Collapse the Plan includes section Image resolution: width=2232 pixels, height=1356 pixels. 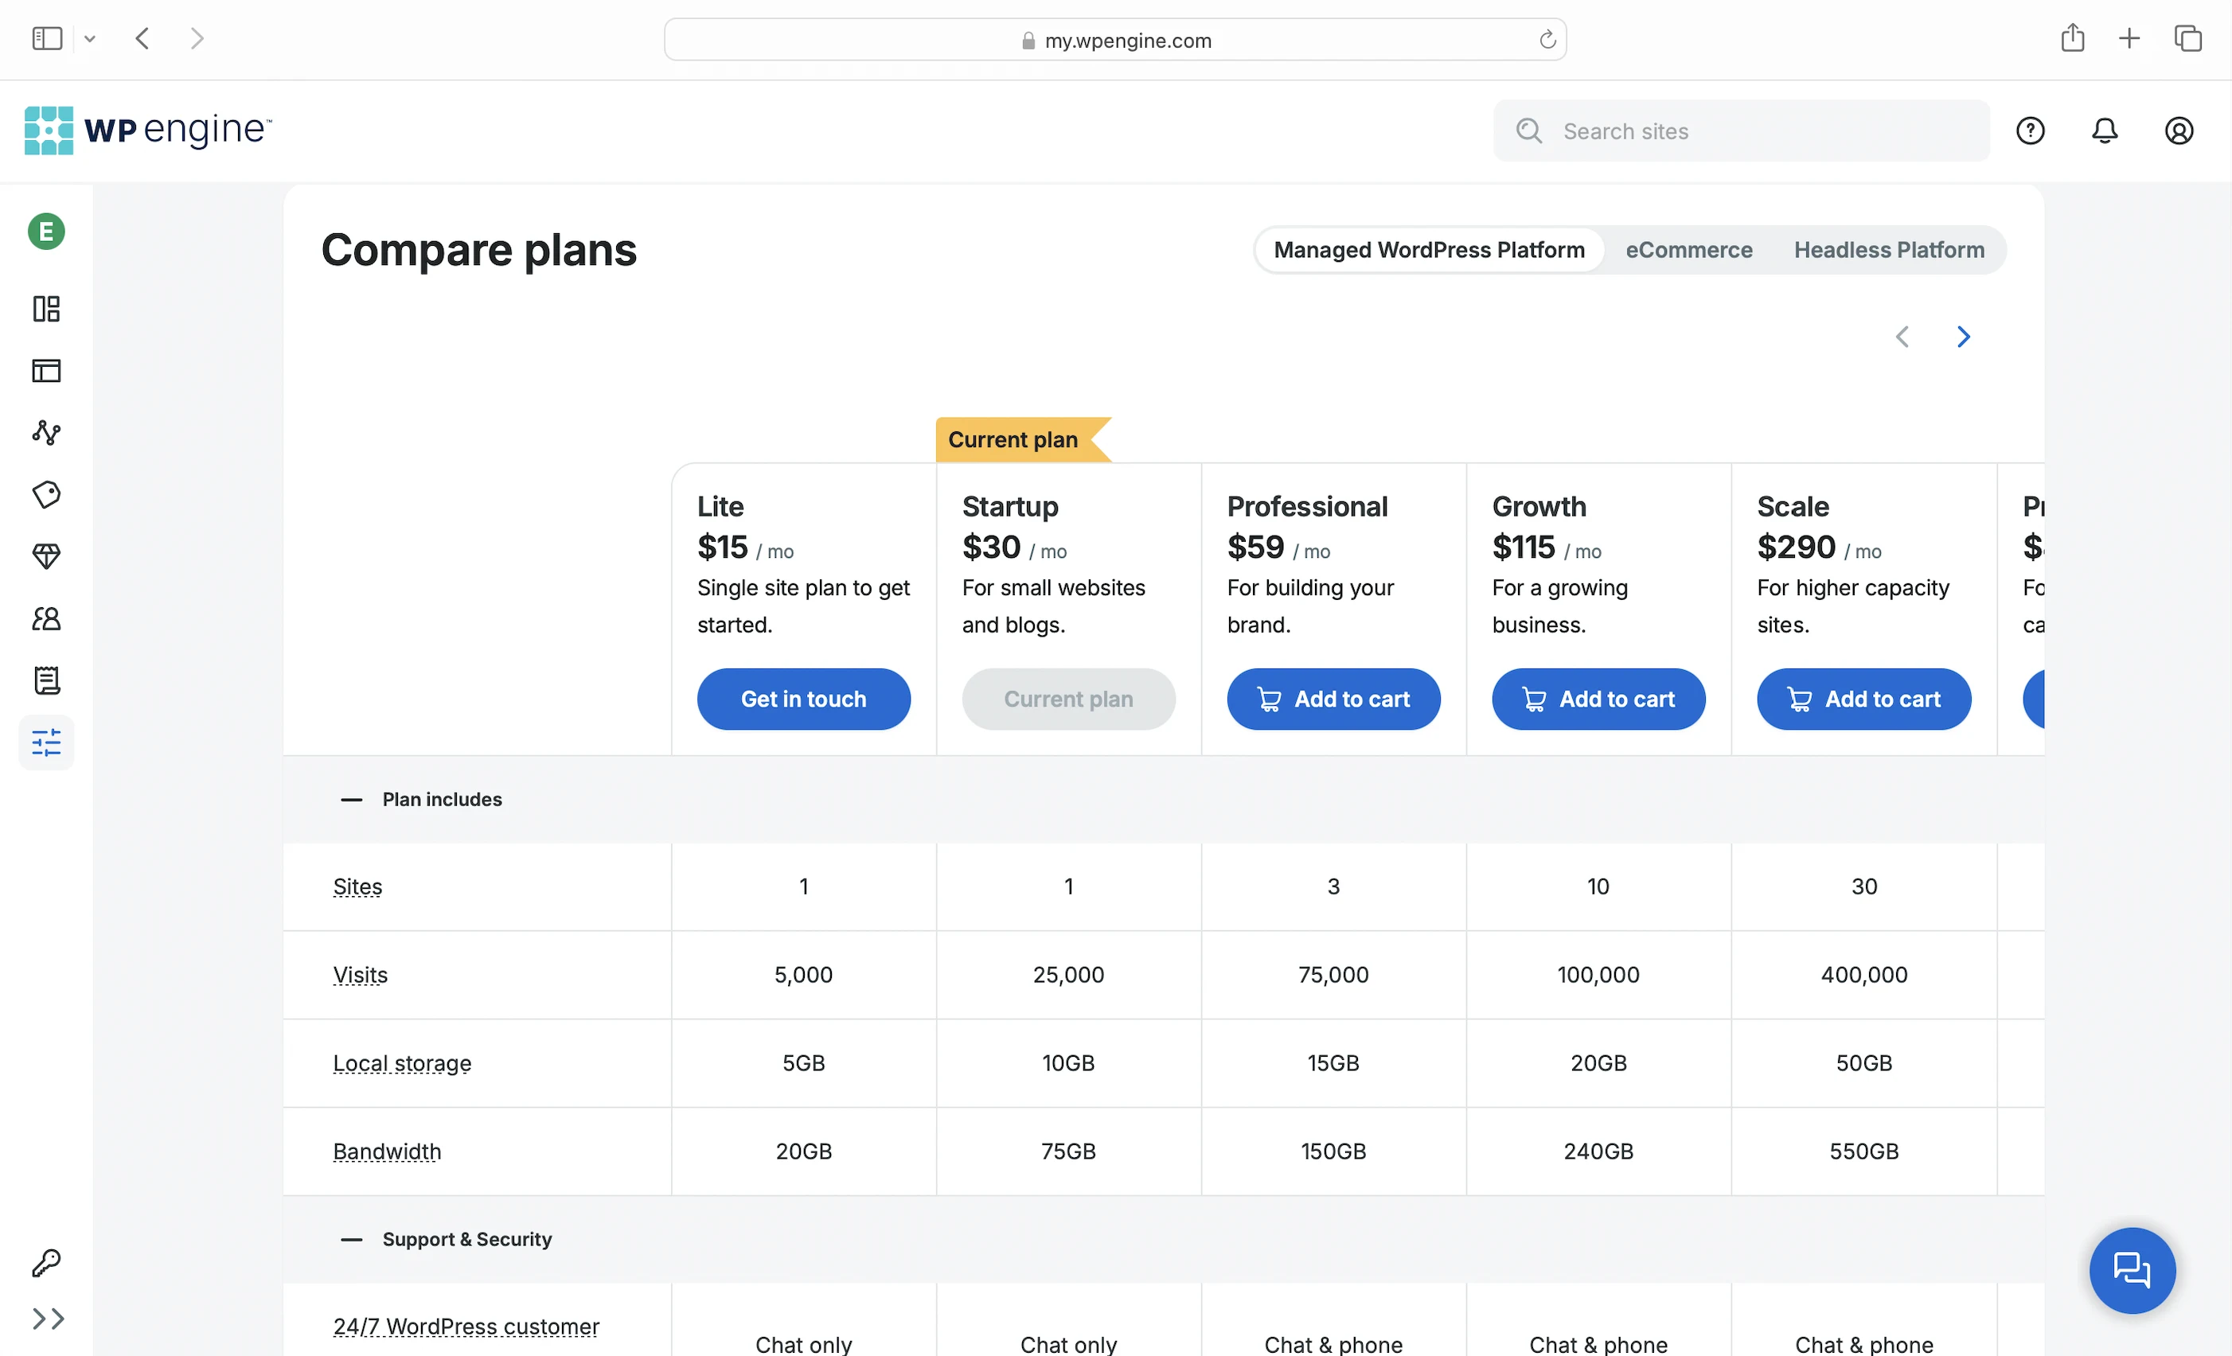[352, 800]
